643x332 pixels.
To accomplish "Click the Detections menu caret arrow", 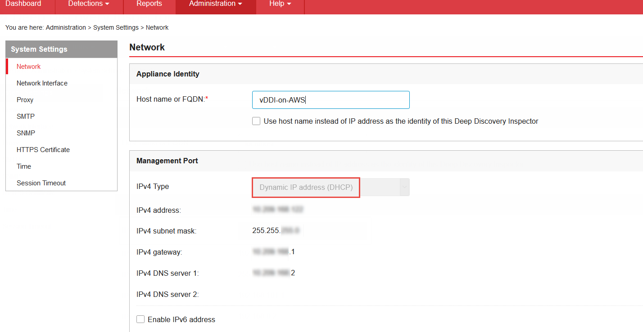I will (107, 4).
